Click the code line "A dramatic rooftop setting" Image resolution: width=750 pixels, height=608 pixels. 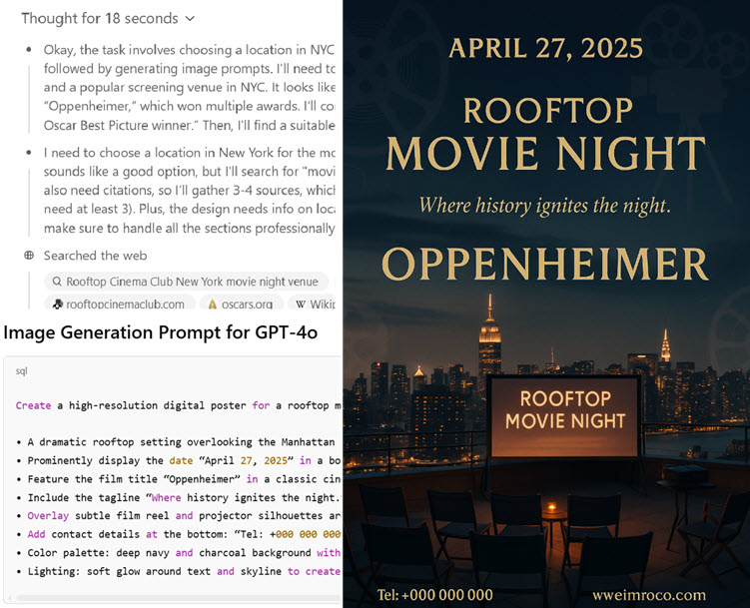178,442
